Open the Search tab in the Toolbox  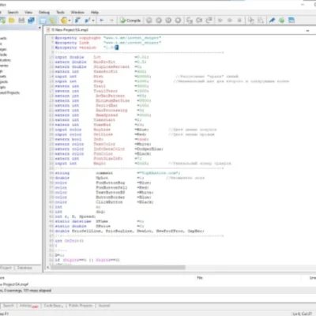[9, 306]
